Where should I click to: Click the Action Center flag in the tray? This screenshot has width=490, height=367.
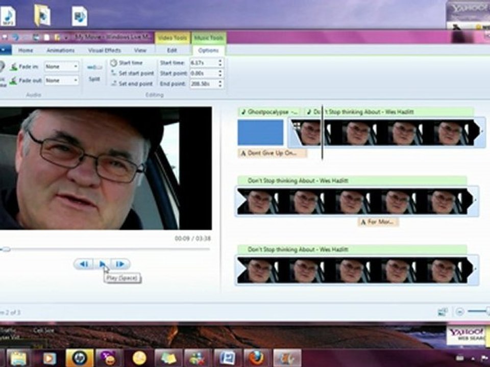coord(485,358)
